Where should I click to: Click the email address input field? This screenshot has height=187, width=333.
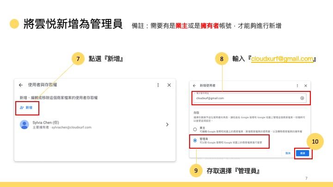coord(245,98)
